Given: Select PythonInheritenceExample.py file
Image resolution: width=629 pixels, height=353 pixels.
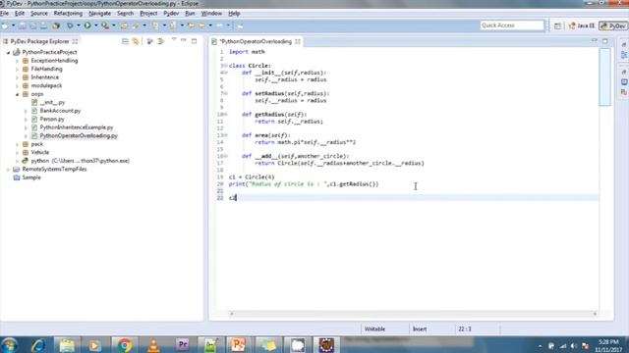Looking at the screenshot, I should pos(77,127).
